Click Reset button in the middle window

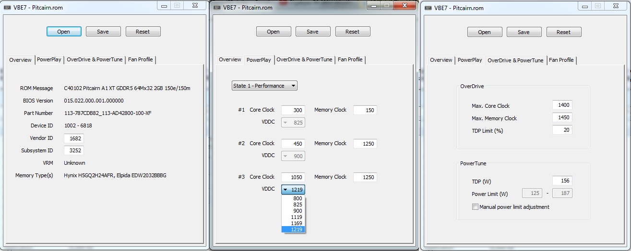pyautogui.click(x=353, y=32)
